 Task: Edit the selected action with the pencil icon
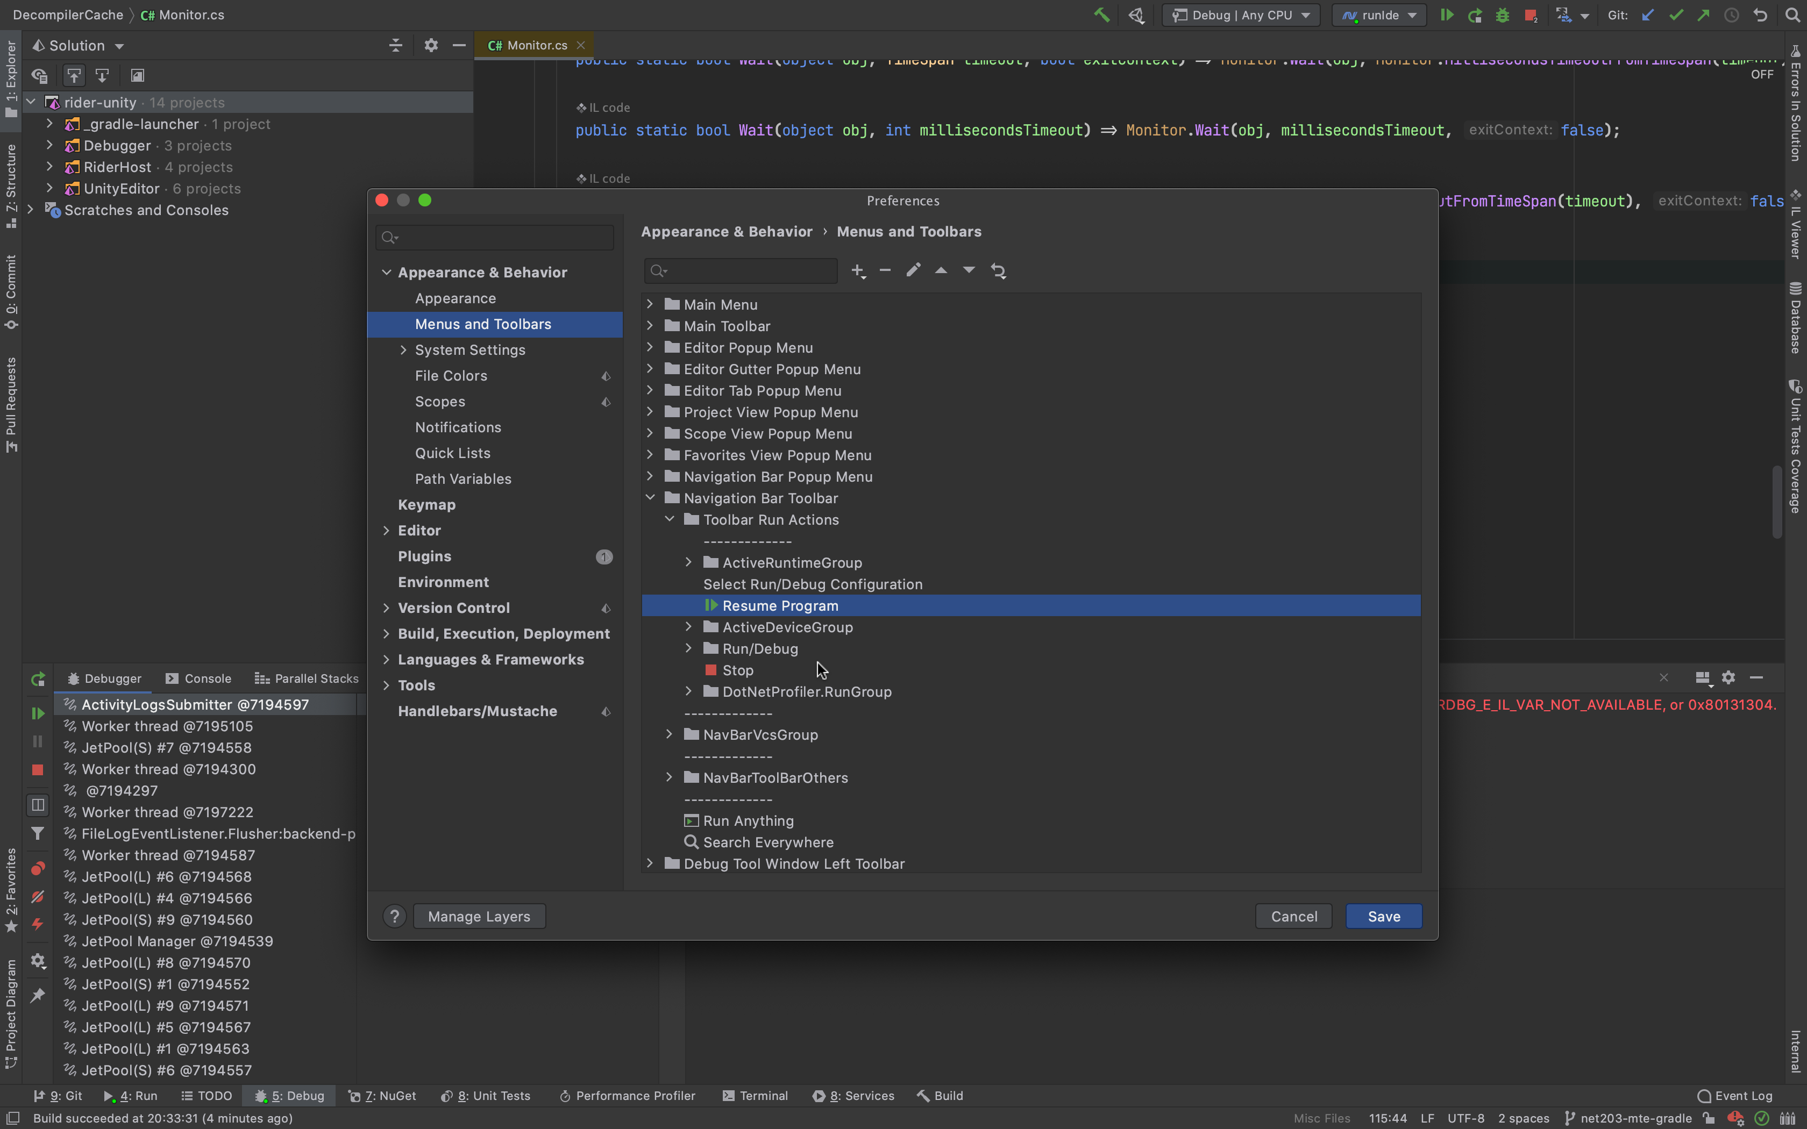[913, 270]
